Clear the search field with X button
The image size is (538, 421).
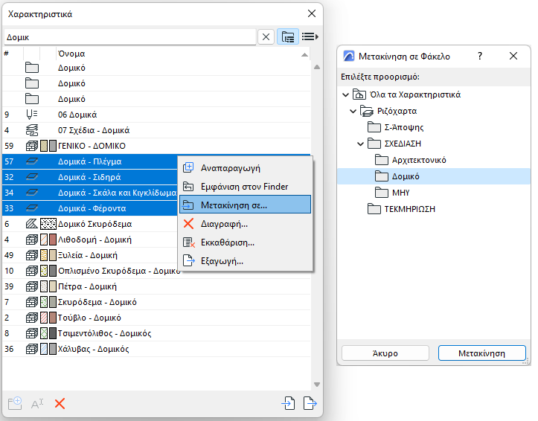pos(266,36)
